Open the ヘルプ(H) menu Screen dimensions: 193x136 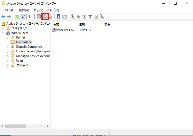coord(53,10)
